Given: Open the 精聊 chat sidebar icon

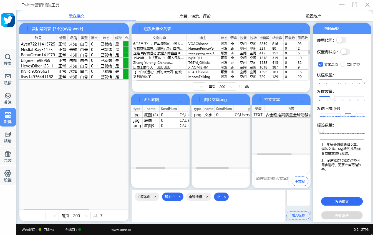Looking at the screenshot, I should coord(8,137).
